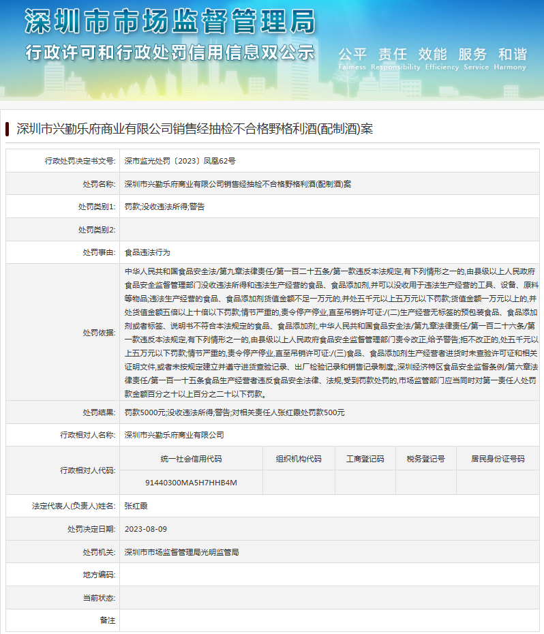Viewport: 544px width, 634px height.
Task: Select the authority 深圳市市场监督管理局光明监管局
Action: click(x=181, y=552)
